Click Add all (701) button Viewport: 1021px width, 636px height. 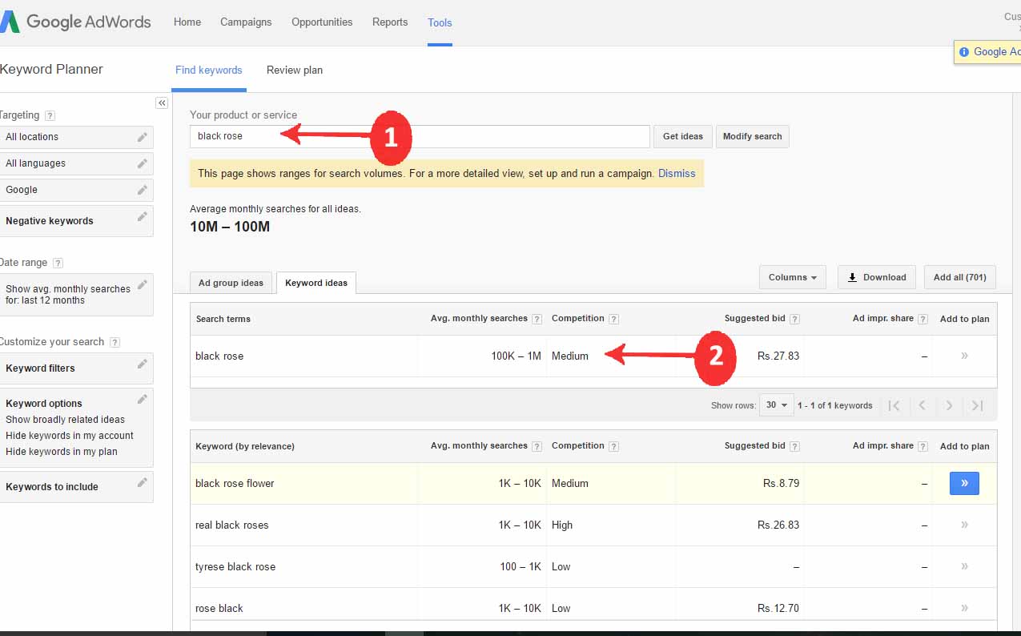[960, 277]
